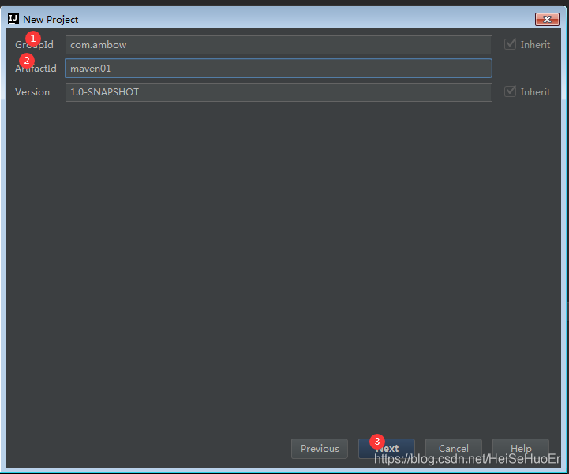Open Help for the New Project dialog

[521, 449]
